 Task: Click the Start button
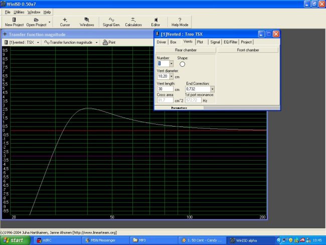15,240
